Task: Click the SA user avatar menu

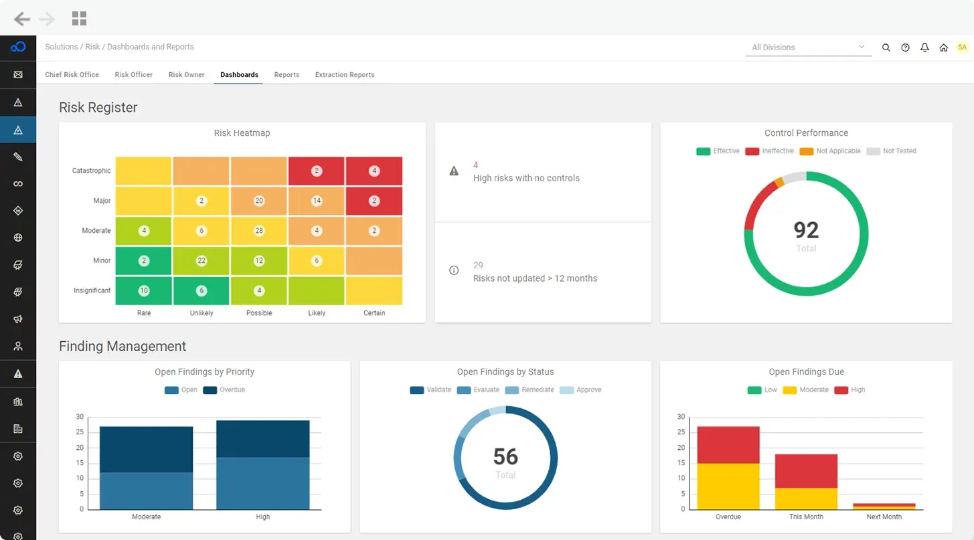Action: click(x=962, y=48)
